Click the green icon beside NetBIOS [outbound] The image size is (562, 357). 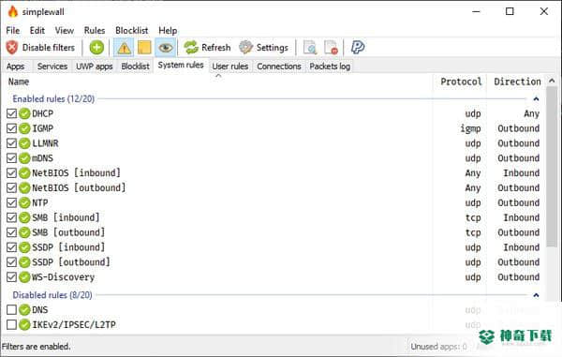click(24, 187)
